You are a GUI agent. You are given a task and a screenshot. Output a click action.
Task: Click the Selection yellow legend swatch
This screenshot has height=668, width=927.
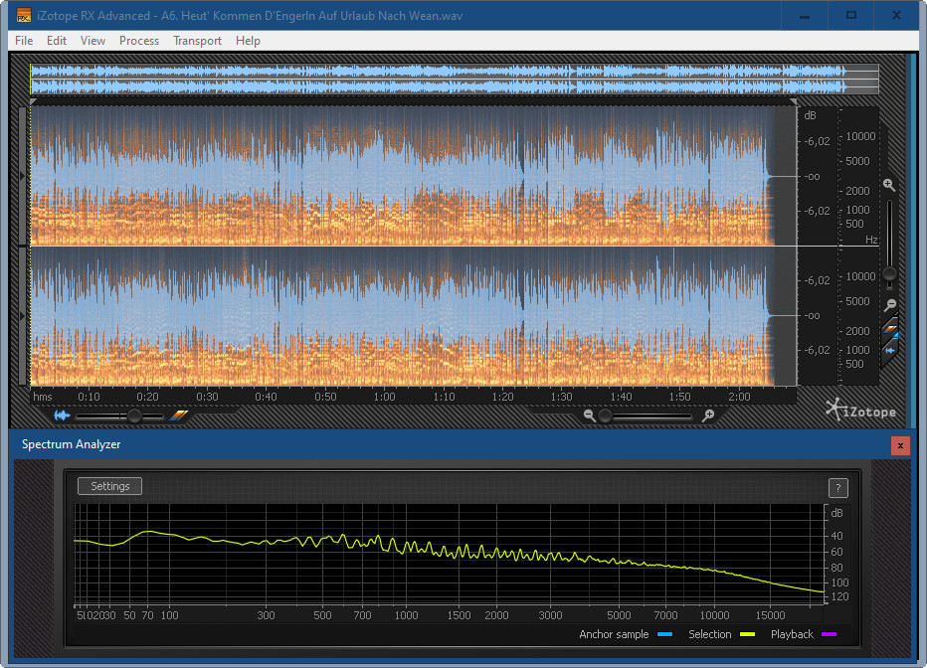(747, 634)
